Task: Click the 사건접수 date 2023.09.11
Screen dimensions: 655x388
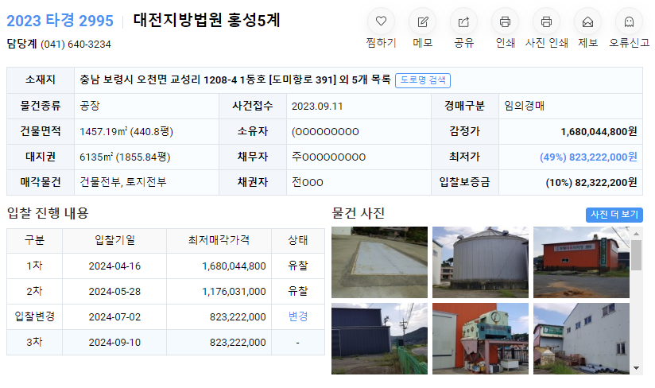Action: coord(317,106)
